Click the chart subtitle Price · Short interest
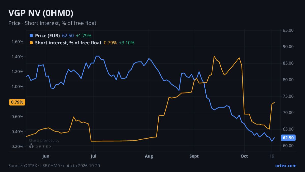Viewport: 305px width, 172px height. click(52, 23)
